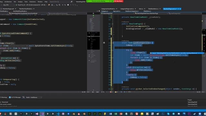Start debugging with the green play button
206x116 pixels.
tap(16, 5)
